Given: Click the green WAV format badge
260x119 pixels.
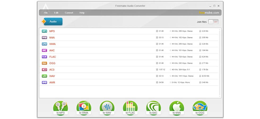Looking at the screenshot, I should coord(45,76).
